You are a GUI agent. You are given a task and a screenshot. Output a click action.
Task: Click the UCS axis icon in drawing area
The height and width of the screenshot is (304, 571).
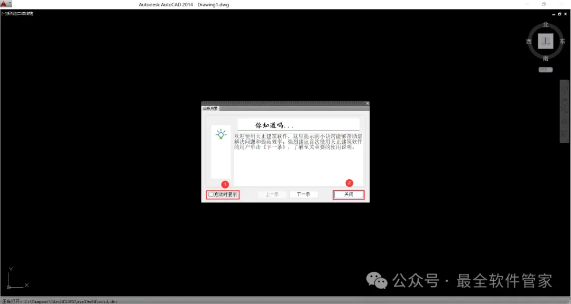click(18, 278)
